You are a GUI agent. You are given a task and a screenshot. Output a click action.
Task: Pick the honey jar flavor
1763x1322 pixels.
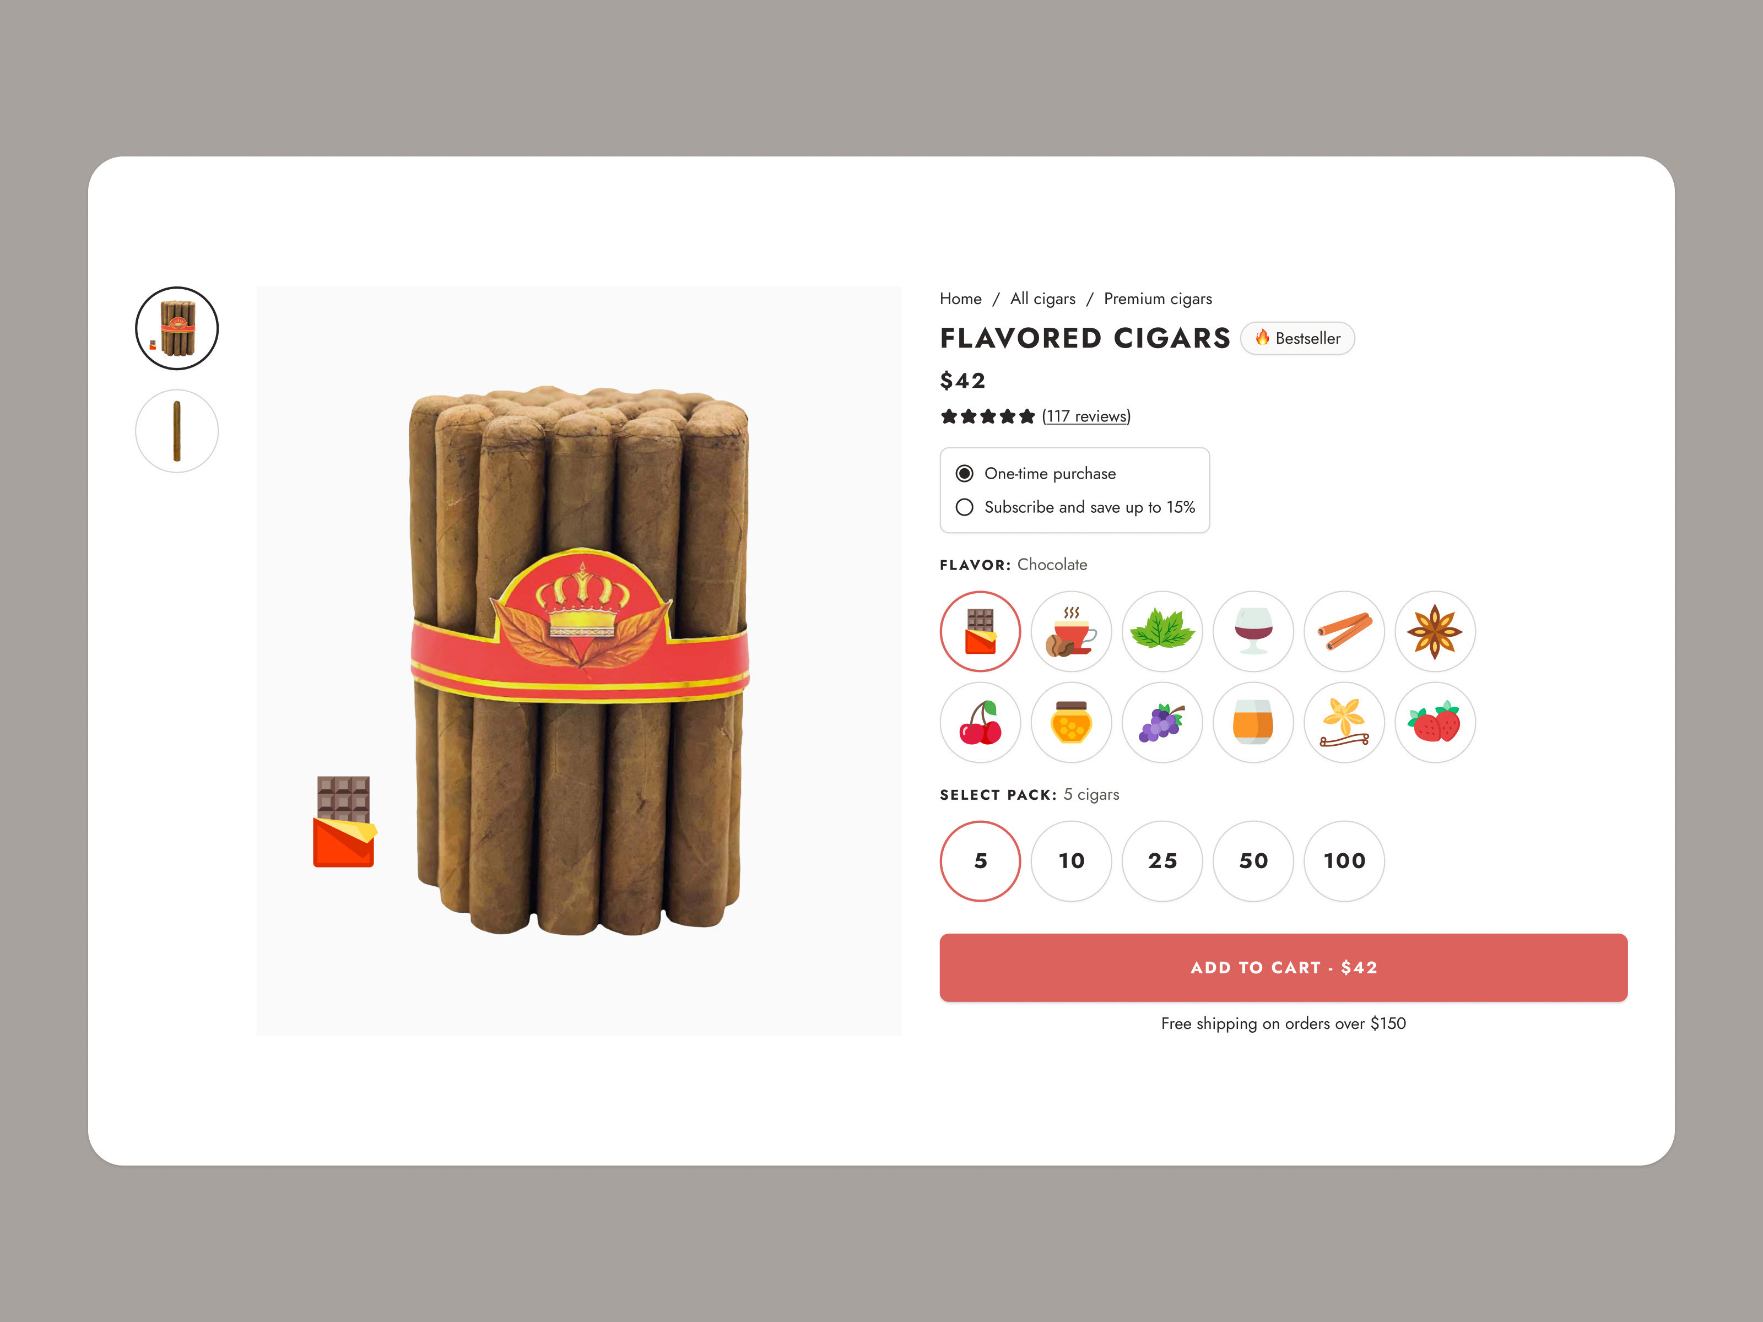(1071, 722)
